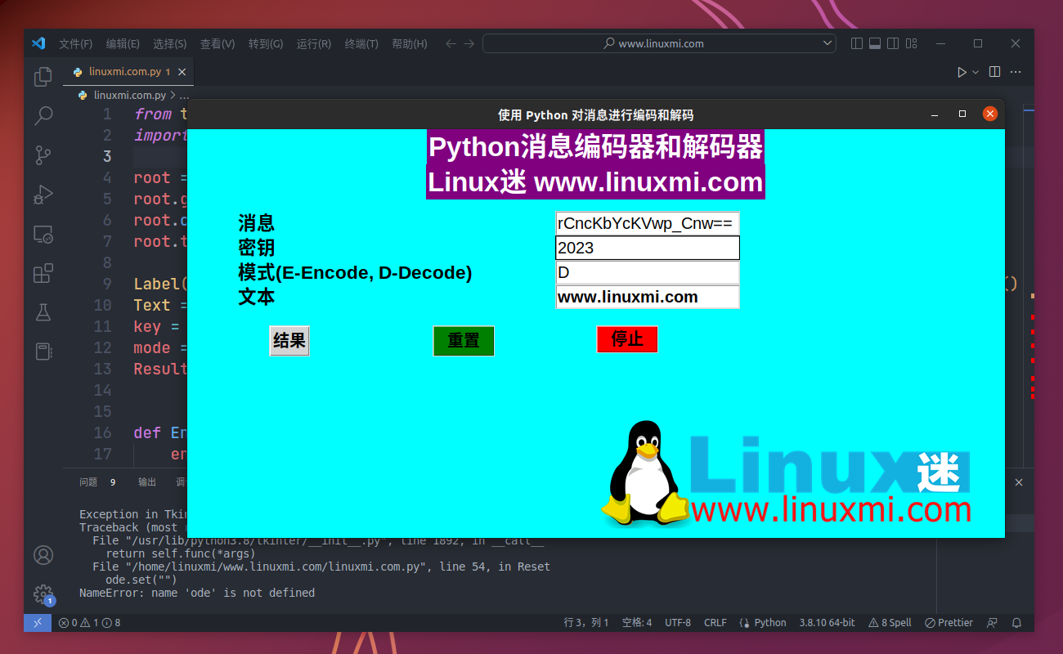Expand the run button dropdown arrow
This screenshot has height=654, width=1063.
(976, 72)
